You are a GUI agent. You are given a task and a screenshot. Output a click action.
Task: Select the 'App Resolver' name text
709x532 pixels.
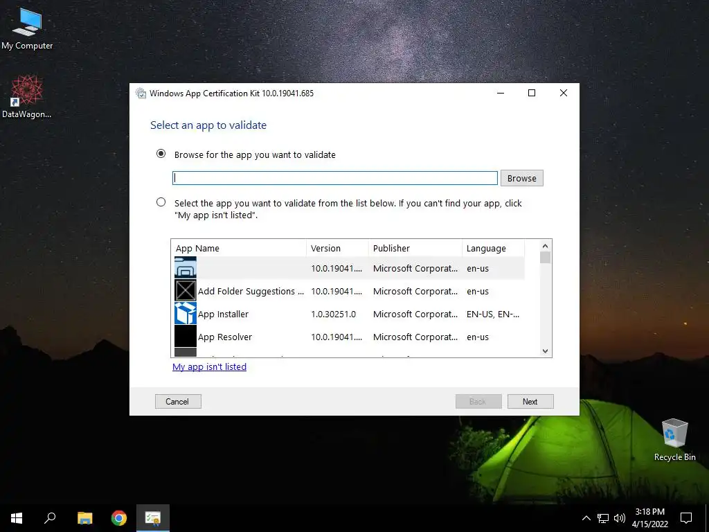click(x=225, y=337)
